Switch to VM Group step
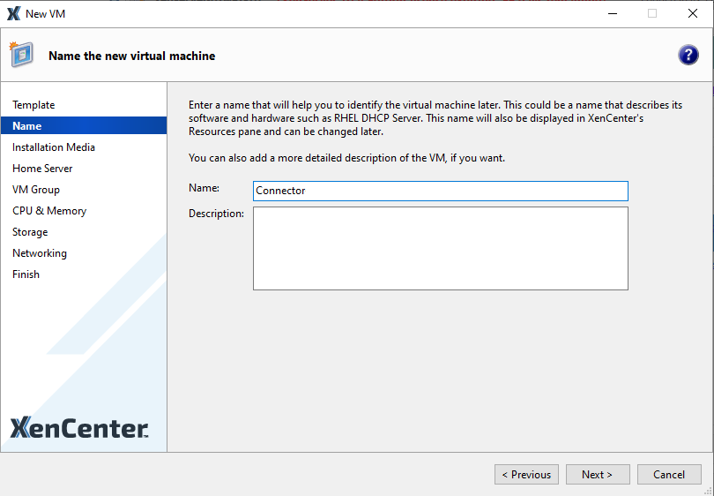This screenshot has width=714, height=496. [36, 190]
